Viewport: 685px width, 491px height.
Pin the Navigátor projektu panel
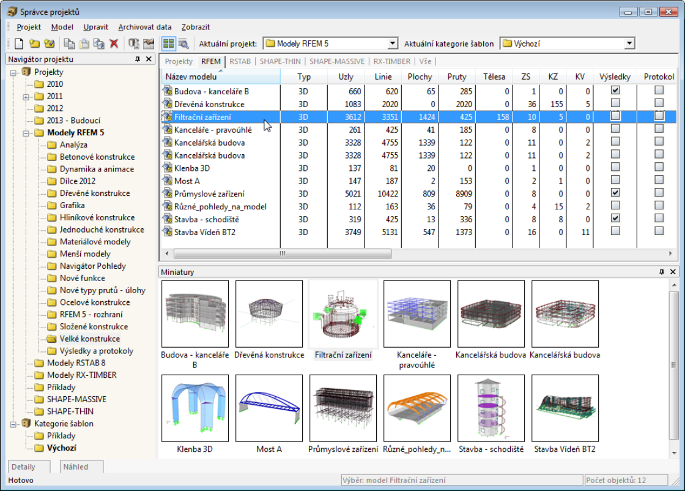(x=138, y=59)
